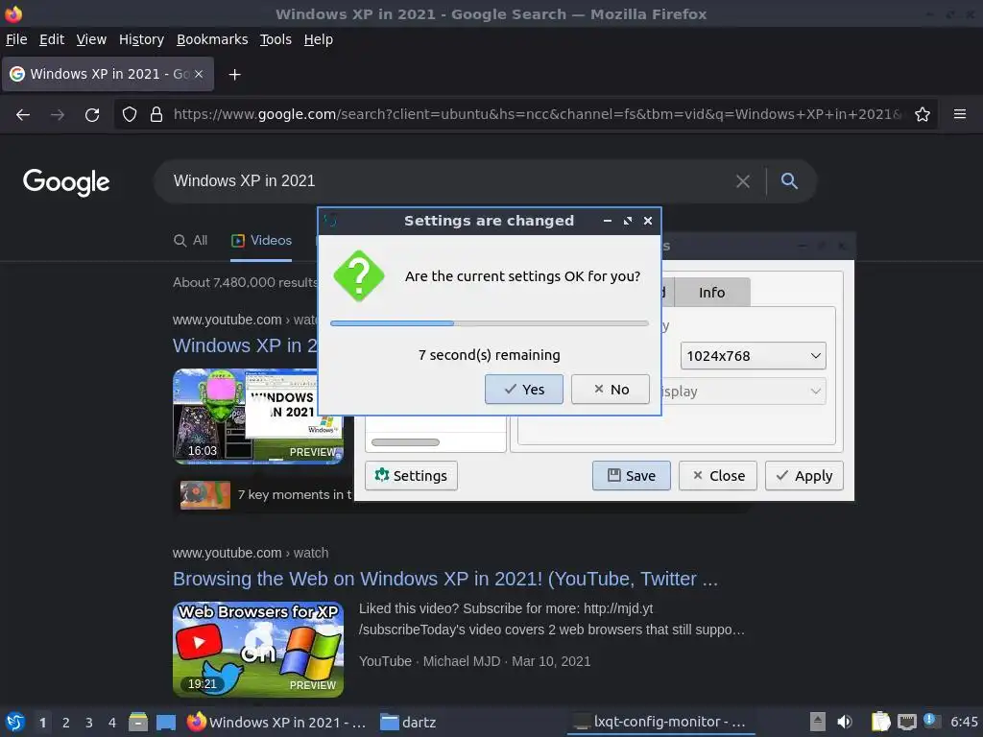Click the Firefox forward arrow

[58, 115]
